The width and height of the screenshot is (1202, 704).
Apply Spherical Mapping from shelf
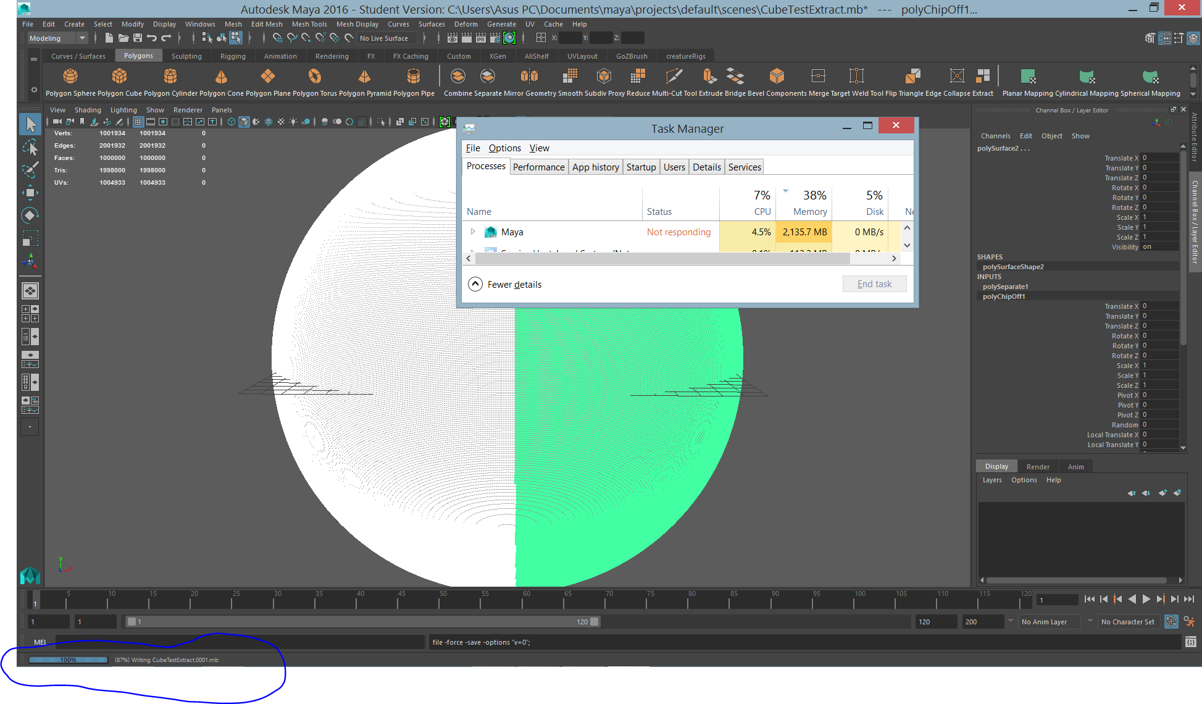(x=1150, y=77)
